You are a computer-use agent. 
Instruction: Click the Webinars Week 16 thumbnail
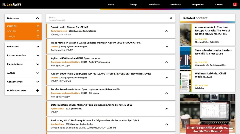[185, 81]
